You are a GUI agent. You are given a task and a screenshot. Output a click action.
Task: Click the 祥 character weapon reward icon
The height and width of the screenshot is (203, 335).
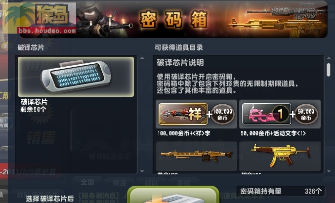[x=183, y=114]
